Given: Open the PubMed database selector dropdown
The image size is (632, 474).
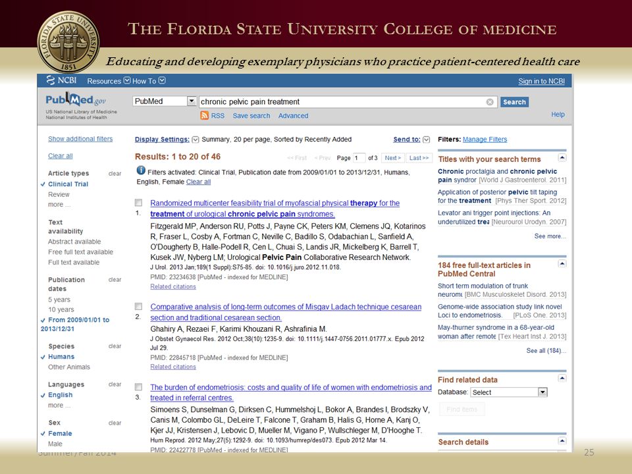Looking at the screenshot, I should pyautogui.click(x=164, y=101).
